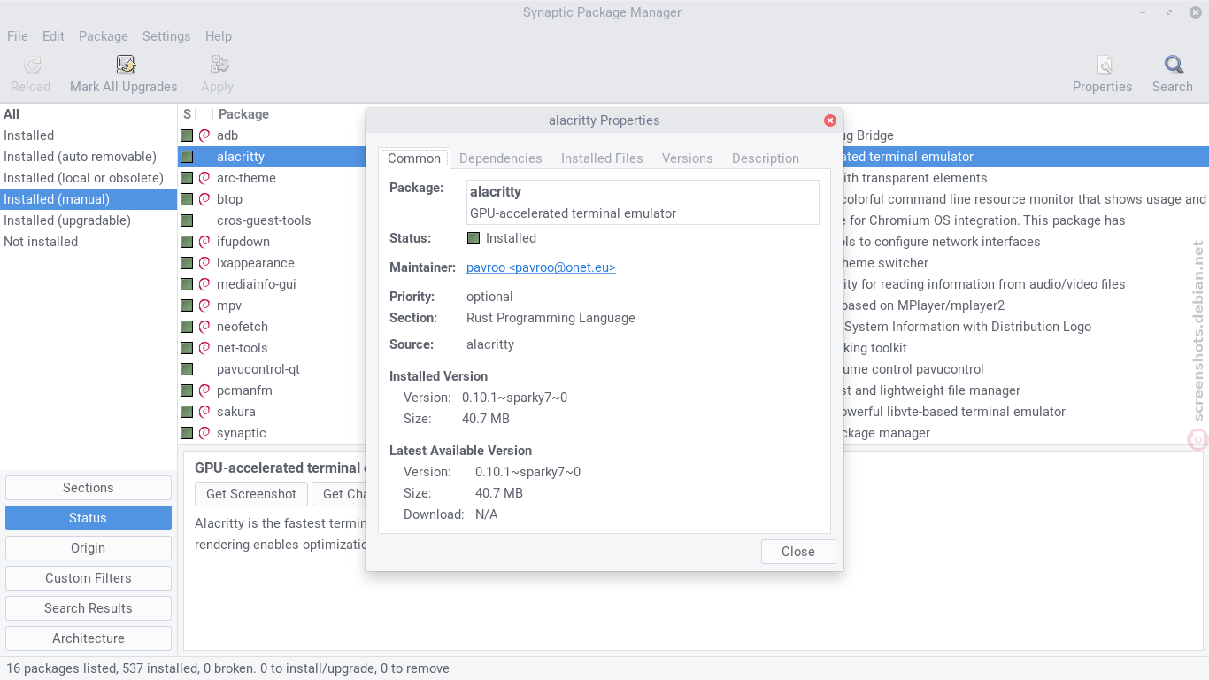Select the cros-guest-tools package row
This screenshot has width=1209, height=680.
[x=264, y=220]
